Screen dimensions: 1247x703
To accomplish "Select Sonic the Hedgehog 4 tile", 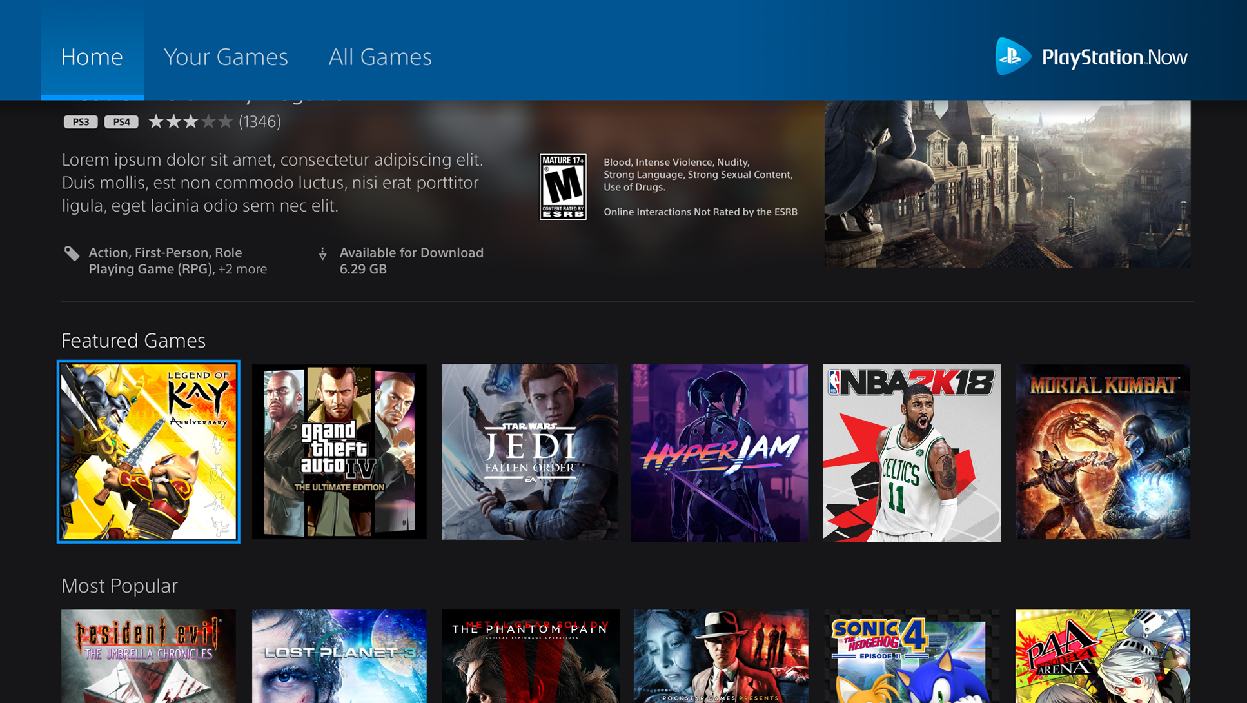I will (x=911, y=656).
